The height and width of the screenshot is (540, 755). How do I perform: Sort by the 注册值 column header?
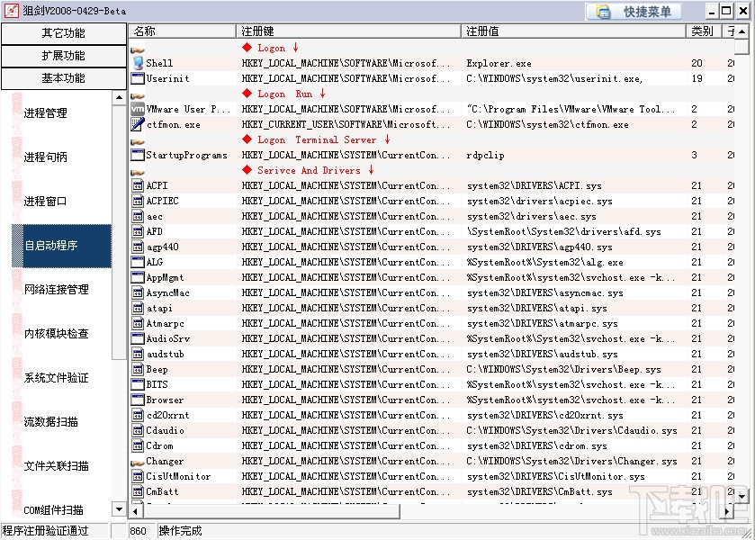tap(573, 31)
